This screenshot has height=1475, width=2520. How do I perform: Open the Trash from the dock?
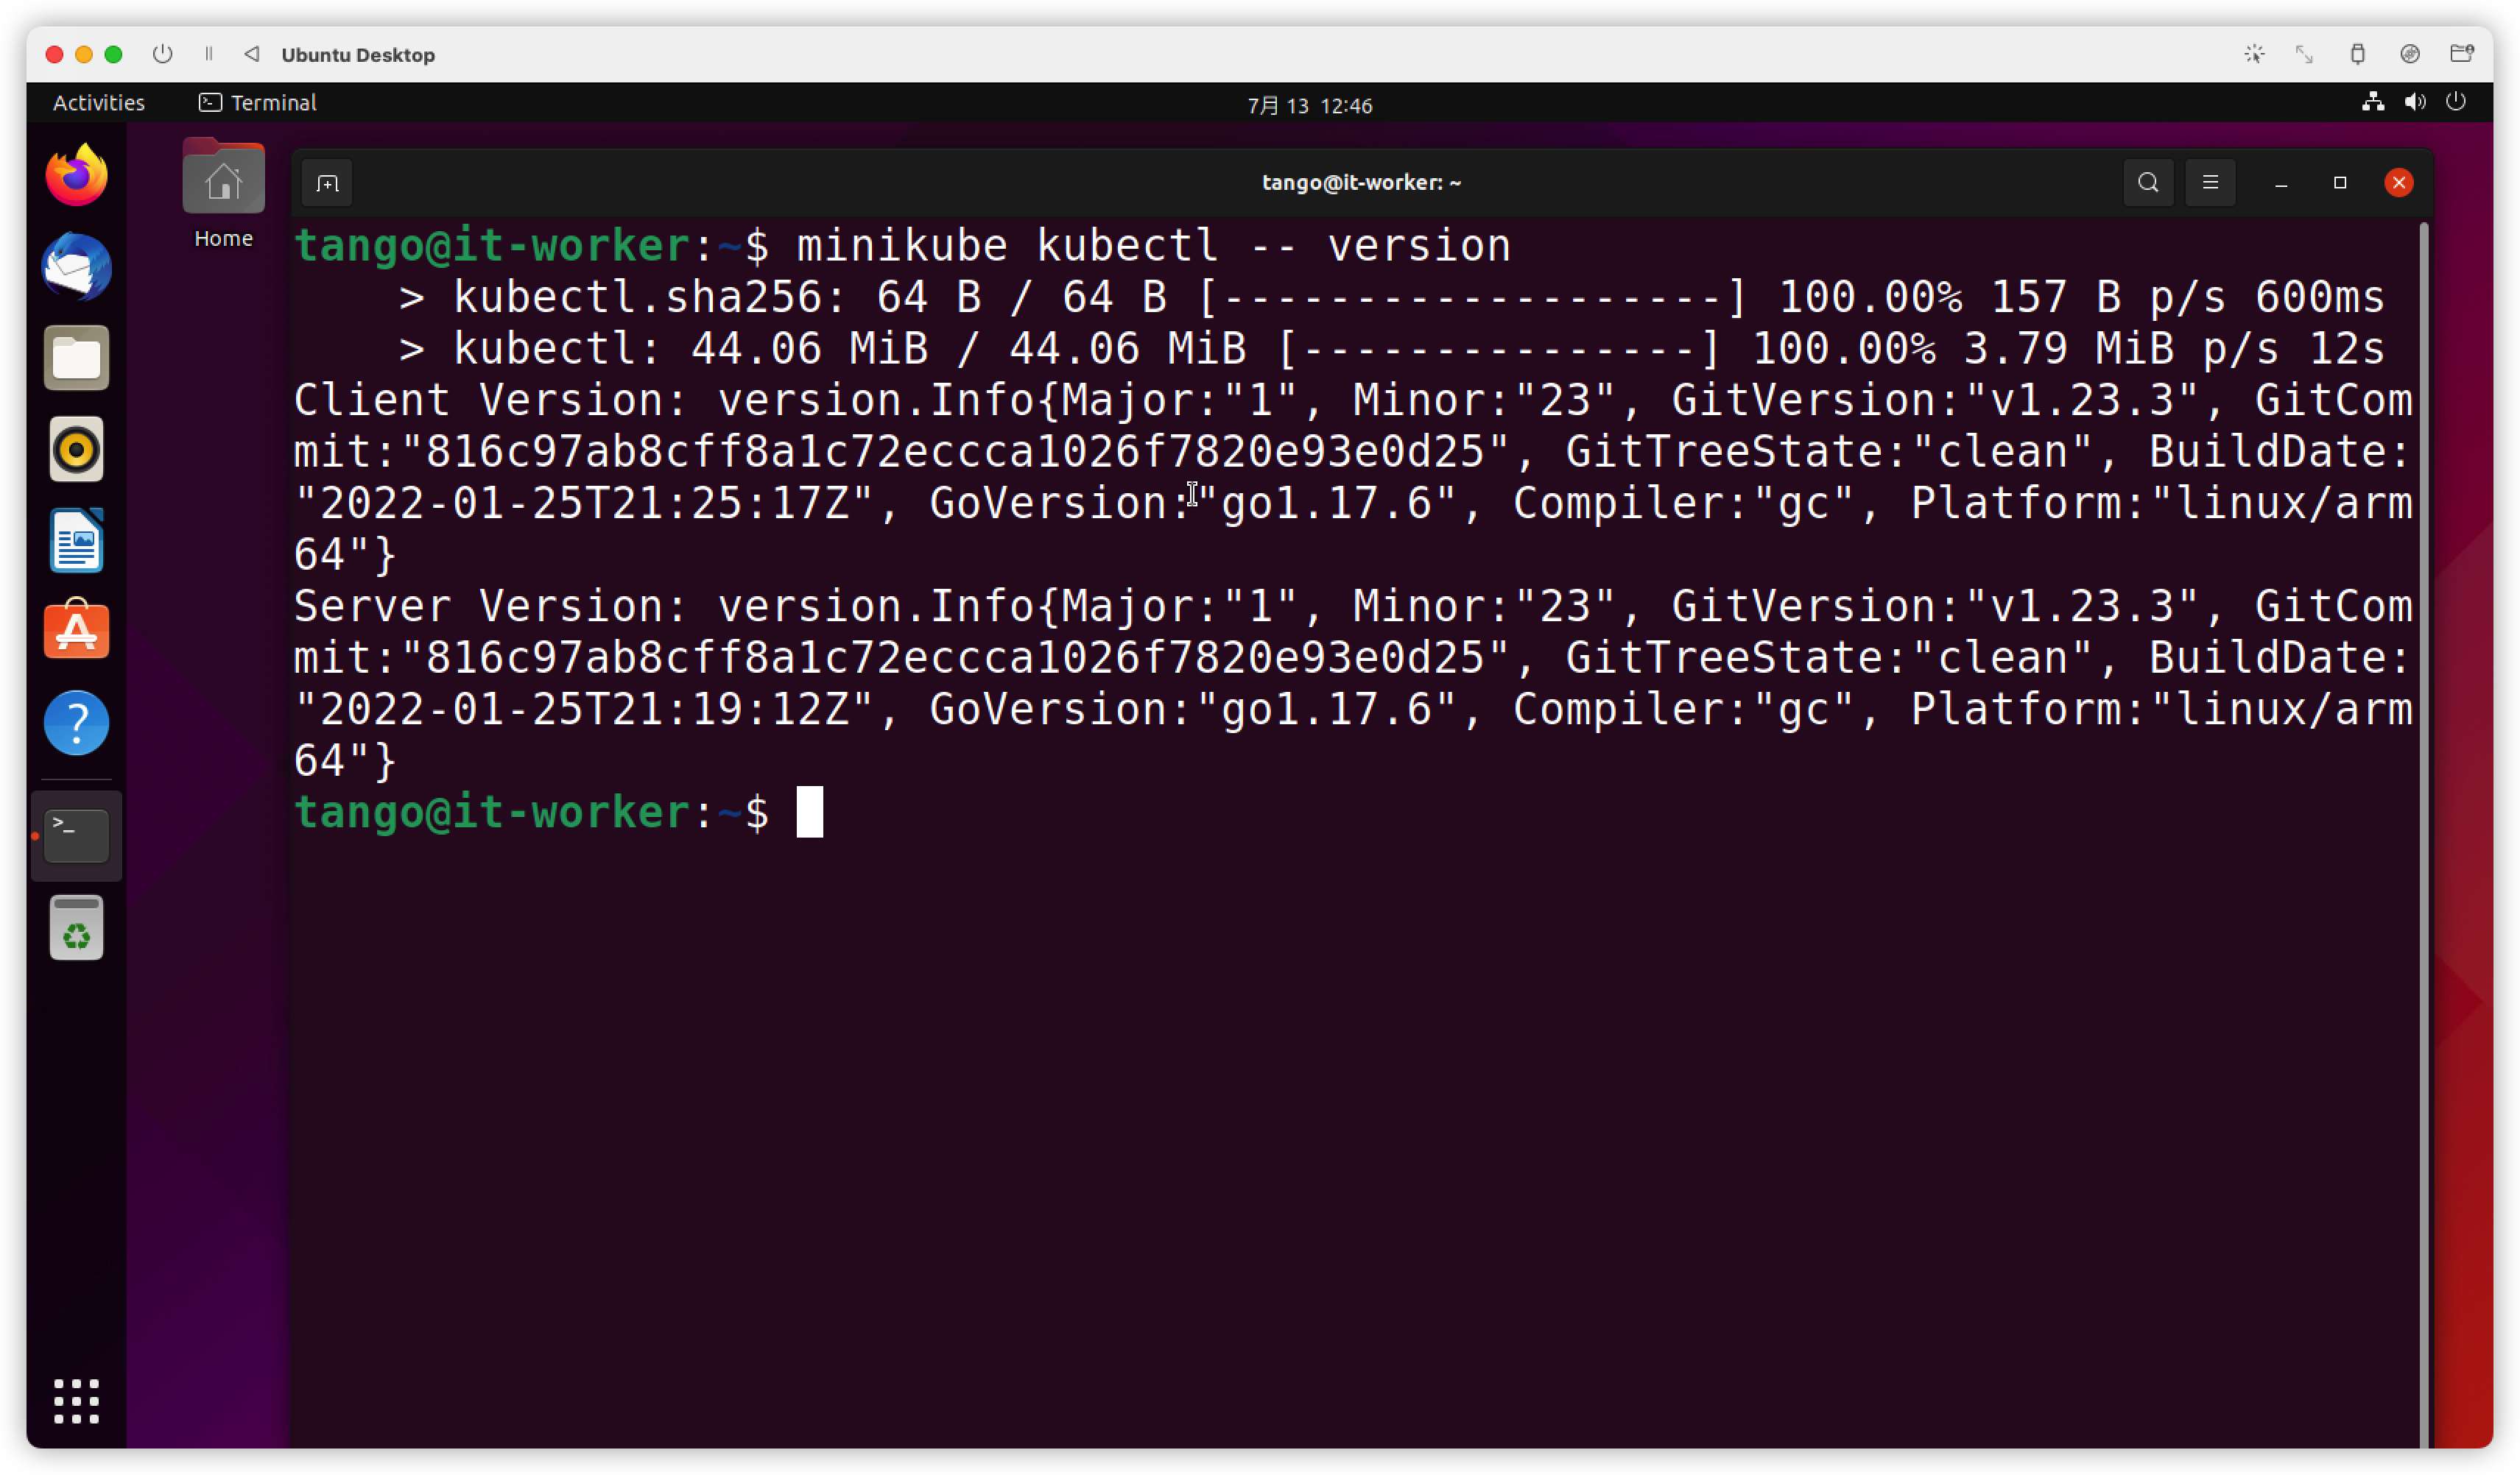tap(77, 928)
